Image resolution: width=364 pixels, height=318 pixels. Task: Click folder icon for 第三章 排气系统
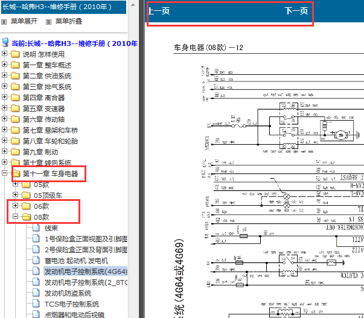click(x=15, y=87)
